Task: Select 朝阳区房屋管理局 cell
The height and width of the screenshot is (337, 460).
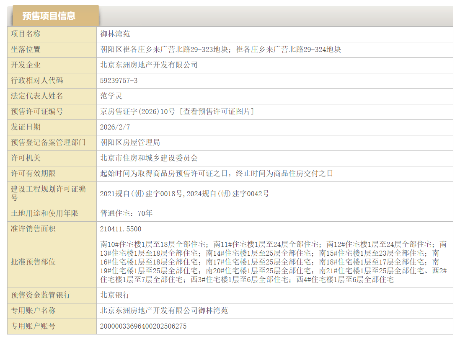Action: (x=130, y=143)
